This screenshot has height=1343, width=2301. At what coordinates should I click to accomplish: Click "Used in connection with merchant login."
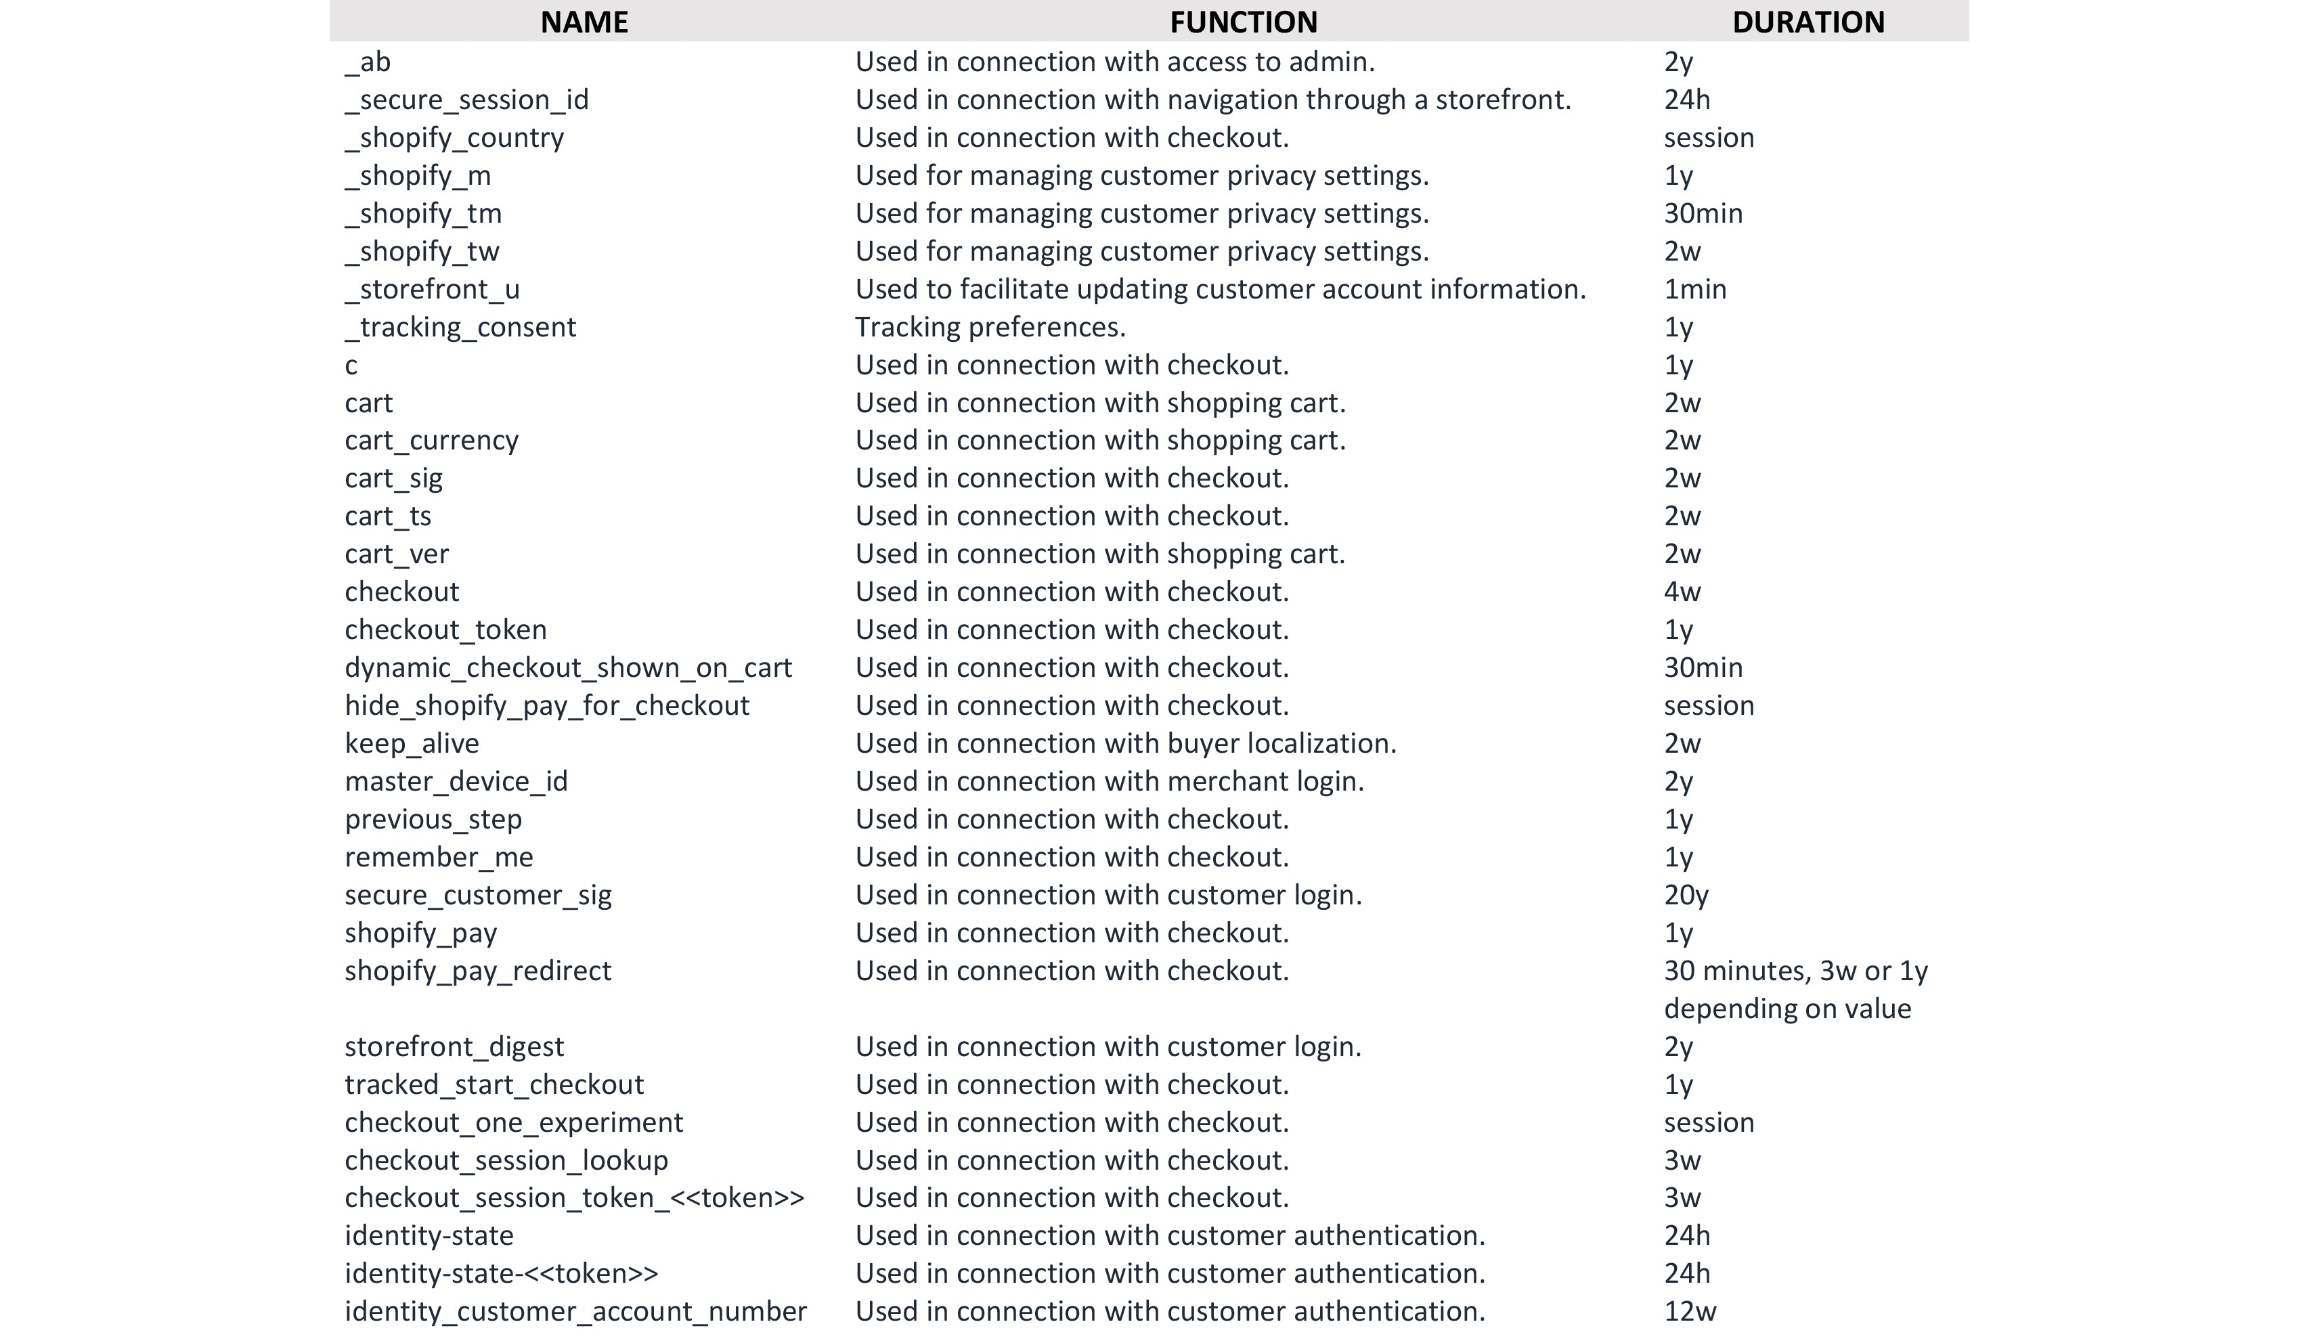coord(1110,782)
